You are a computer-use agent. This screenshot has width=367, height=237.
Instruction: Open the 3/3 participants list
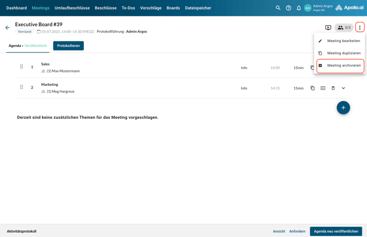pos(344,28)
